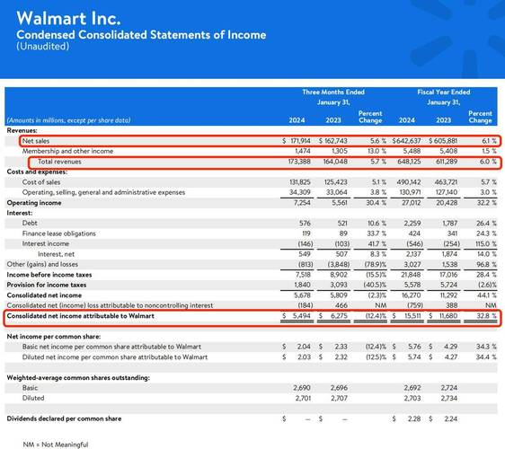505x449 pixels.
Task: Select the "Other (gains) and losses" label
Action: point(42,264)
